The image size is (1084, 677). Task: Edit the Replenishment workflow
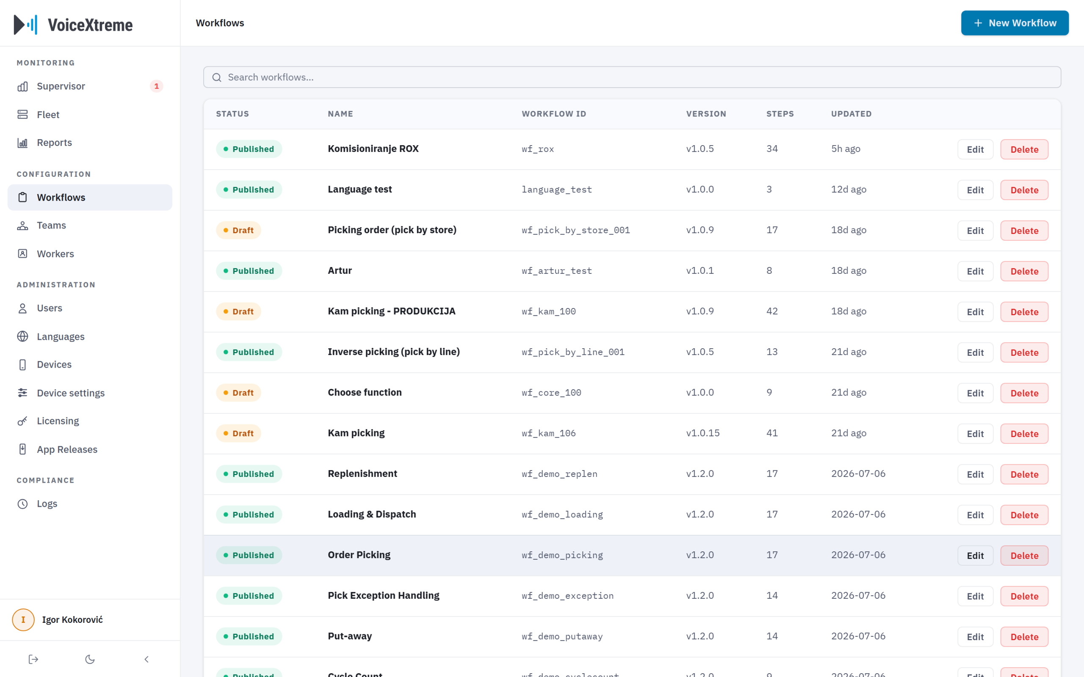[975, 475]
